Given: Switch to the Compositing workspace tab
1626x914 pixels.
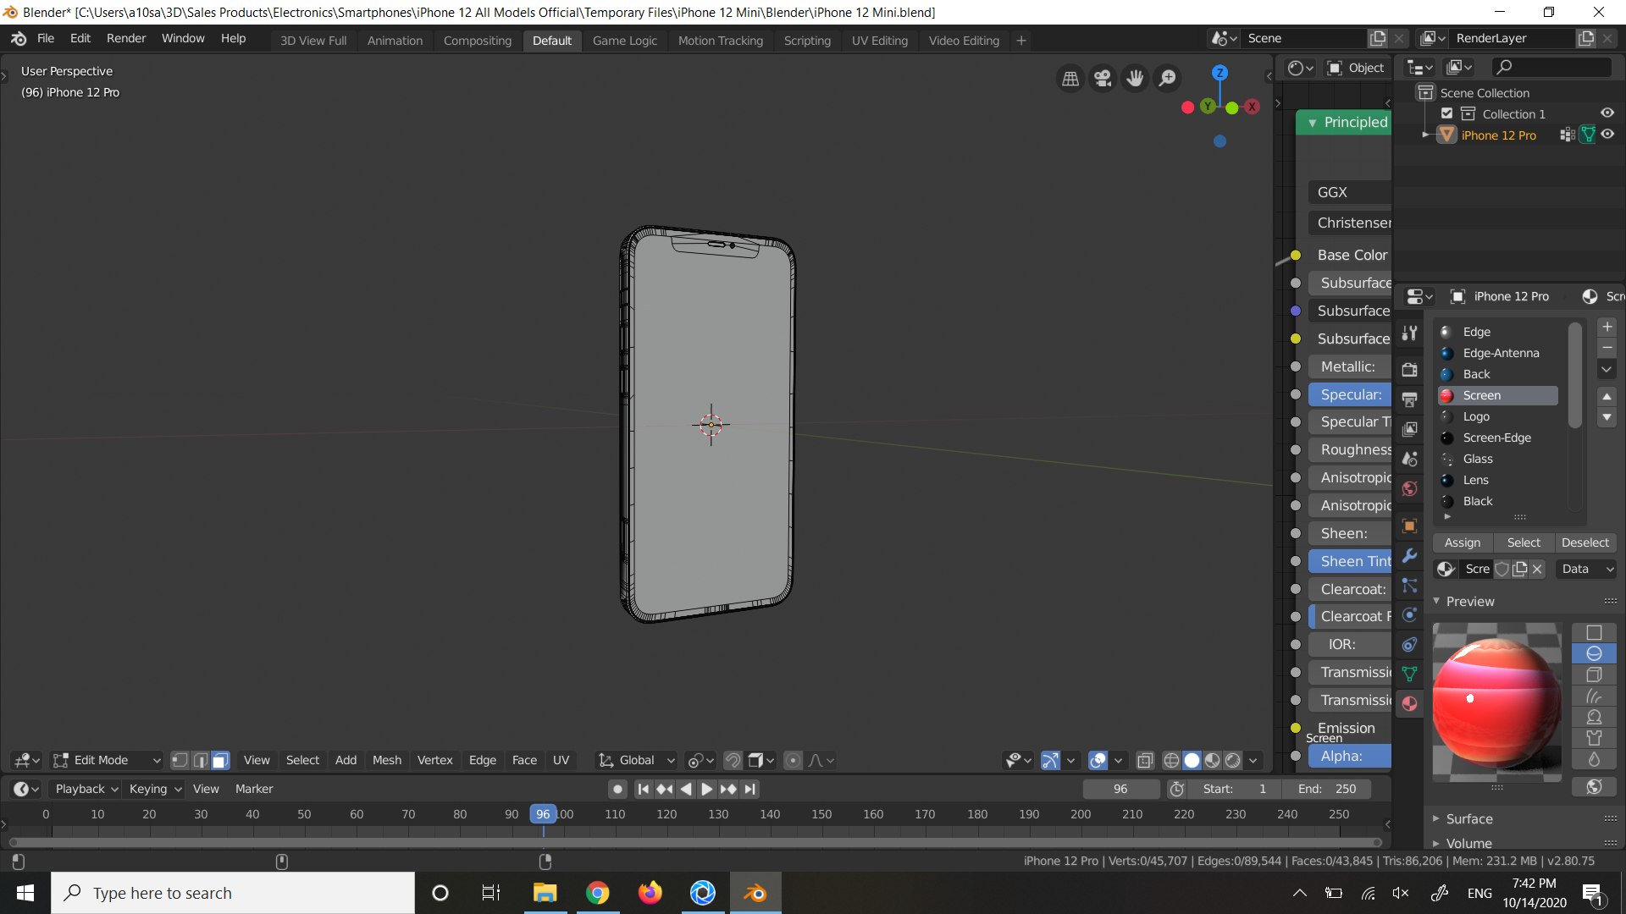Looking at the screenshot, I should (478, 40).
